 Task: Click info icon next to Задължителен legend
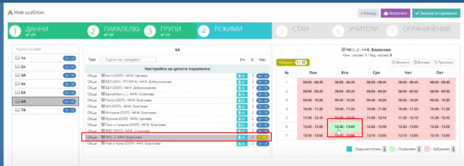tap(384, 149)
